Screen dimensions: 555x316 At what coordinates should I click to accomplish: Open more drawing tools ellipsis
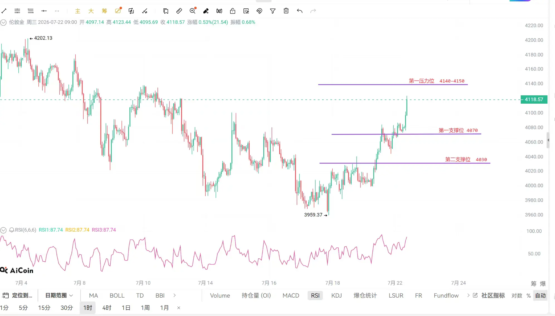tap(57, 11)
